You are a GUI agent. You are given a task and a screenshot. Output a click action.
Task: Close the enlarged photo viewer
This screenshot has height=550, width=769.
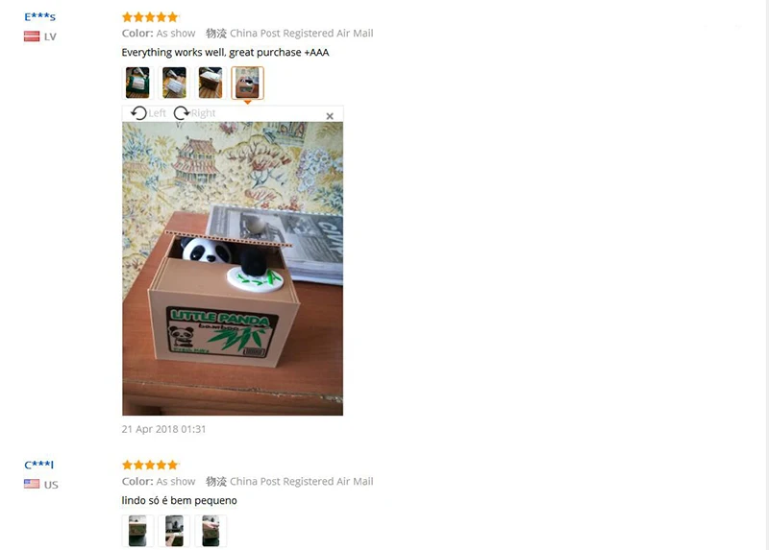[x=330, y=116]
